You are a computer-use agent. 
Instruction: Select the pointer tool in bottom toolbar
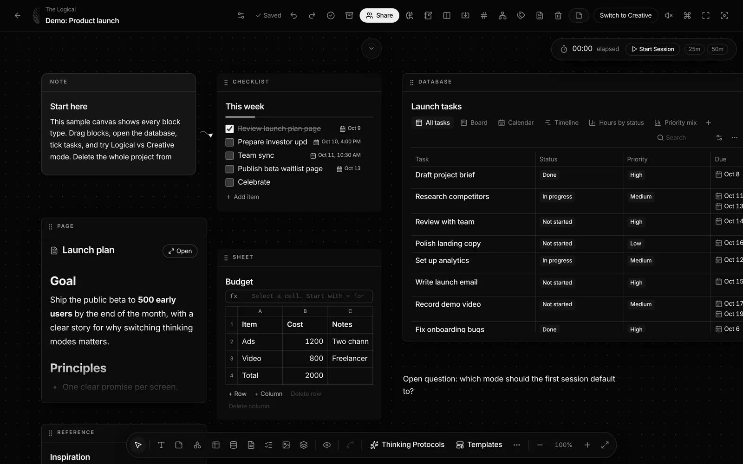coord(138,445)
